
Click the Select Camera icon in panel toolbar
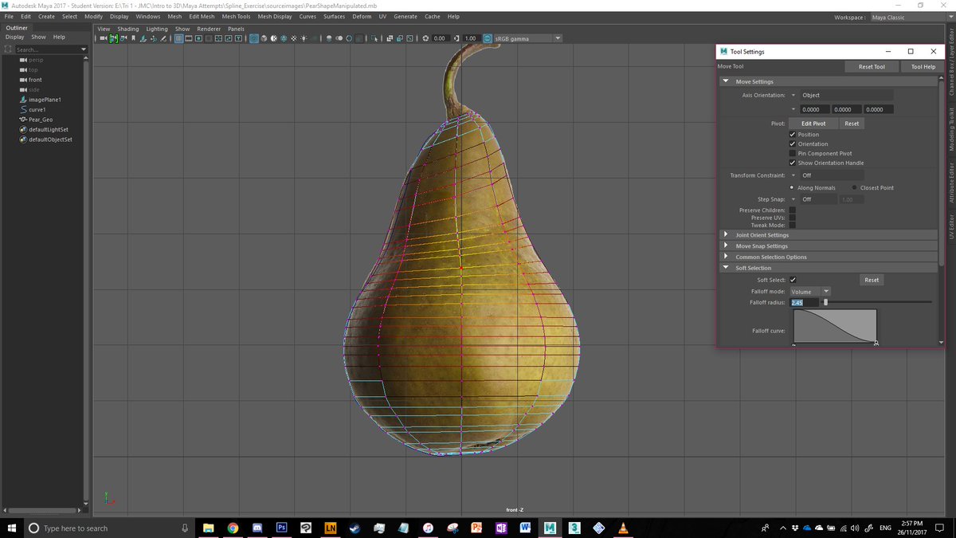(104, 38)
